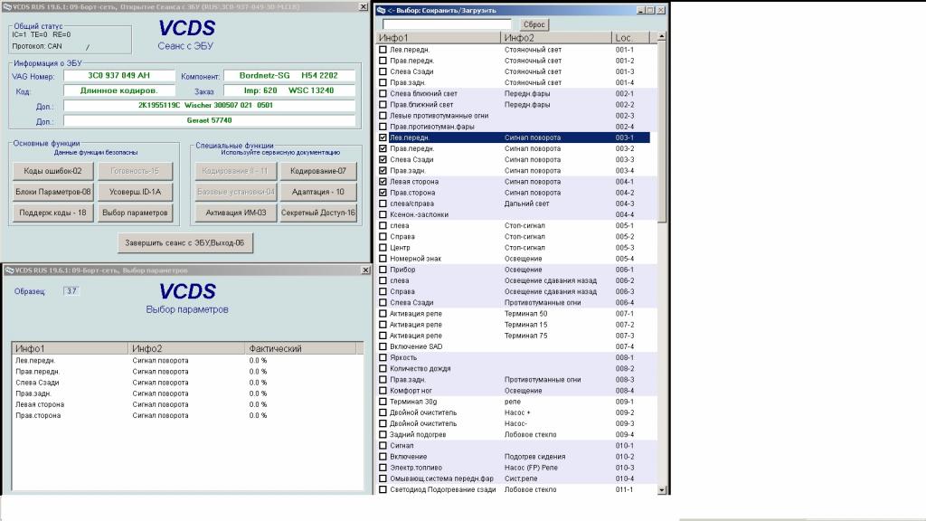Check "слева/справа" Дальний свет checkbox
Screen dimensions: 926x521
click(383, 204)
